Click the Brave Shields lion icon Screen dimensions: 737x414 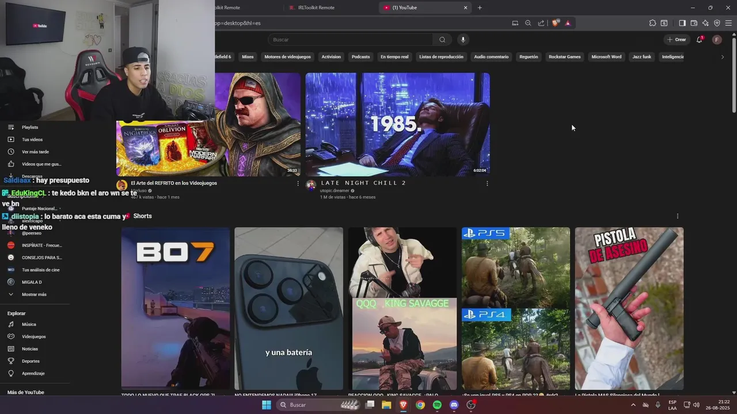pyautogui.click(x=555, y=23)
